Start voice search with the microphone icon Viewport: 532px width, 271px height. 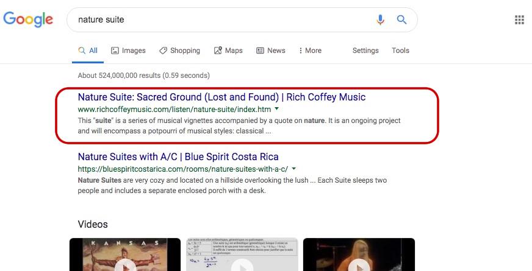pos(380,19)
